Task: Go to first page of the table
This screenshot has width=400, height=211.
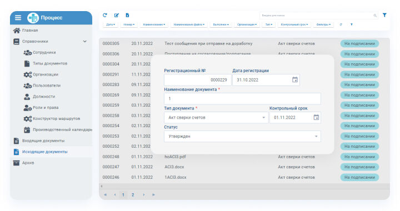Action: (106, 195)
